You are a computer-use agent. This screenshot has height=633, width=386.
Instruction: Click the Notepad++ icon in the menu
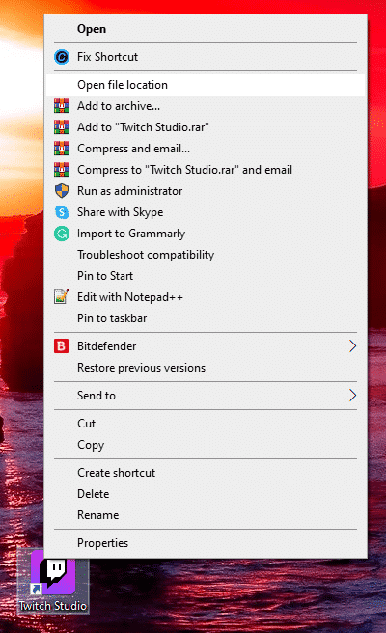coord(62,297)
